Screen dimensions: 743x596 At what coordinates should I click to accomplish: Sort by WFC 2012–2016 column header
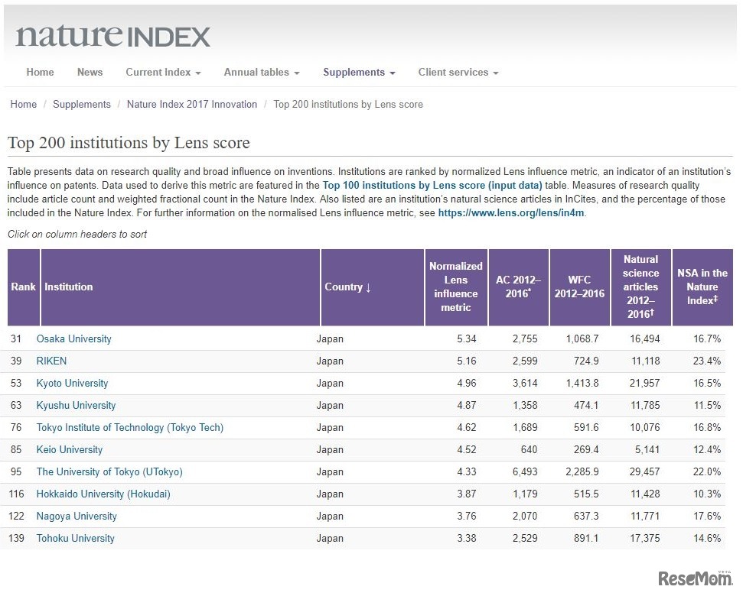[579, 287]
